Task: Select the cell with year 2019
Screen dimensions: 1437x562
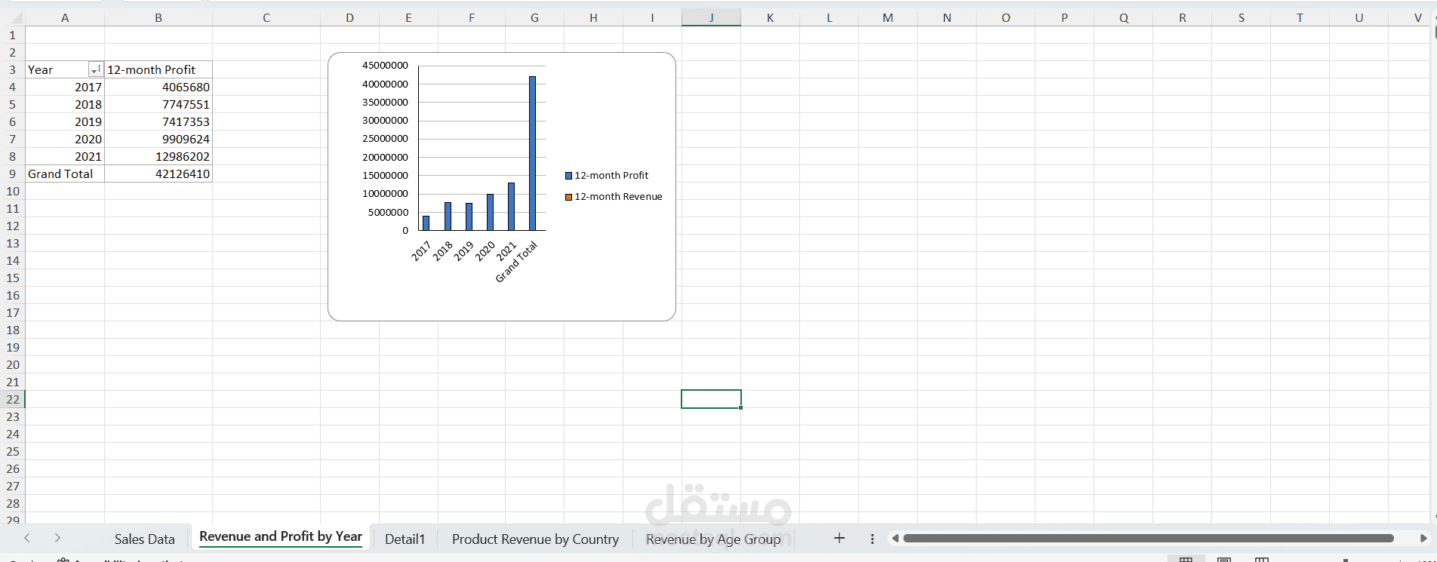Action: tap(65, 121)
